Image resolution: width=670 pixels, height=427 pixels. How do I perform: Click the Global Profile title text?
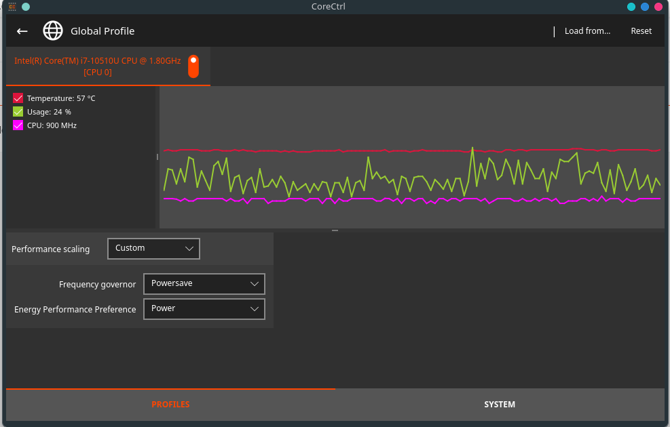coord(103,31)
